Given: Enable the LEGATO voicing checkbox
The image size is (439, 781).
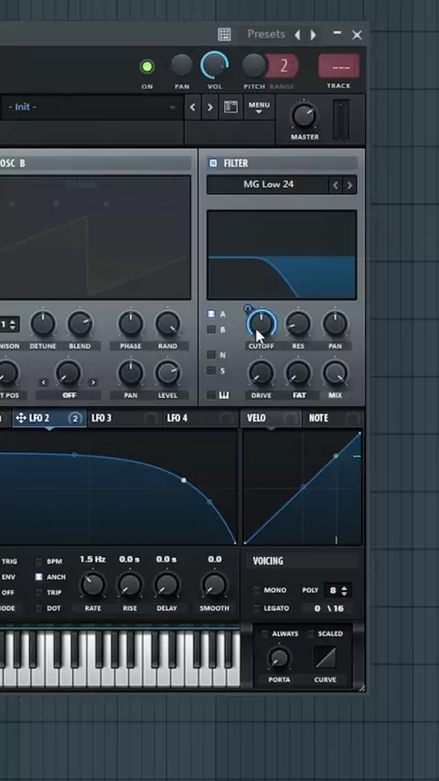Looking at the screenshot, I should point(257,608).
